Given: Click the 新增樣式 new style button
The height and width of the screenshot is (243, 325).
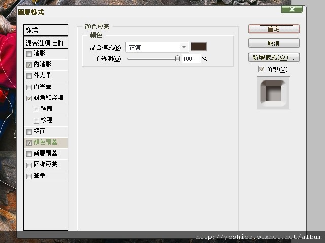Looking at the screenshot, I should (274, 57).
